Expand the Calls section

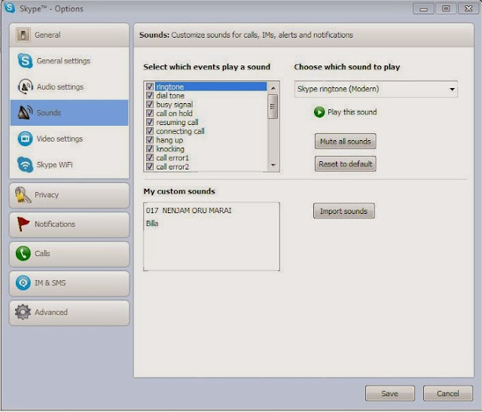69,253
